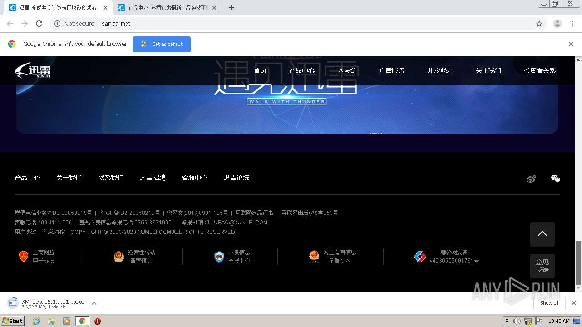Open the 互联网药品证书 link
The image size is (582, 327).
254,213
